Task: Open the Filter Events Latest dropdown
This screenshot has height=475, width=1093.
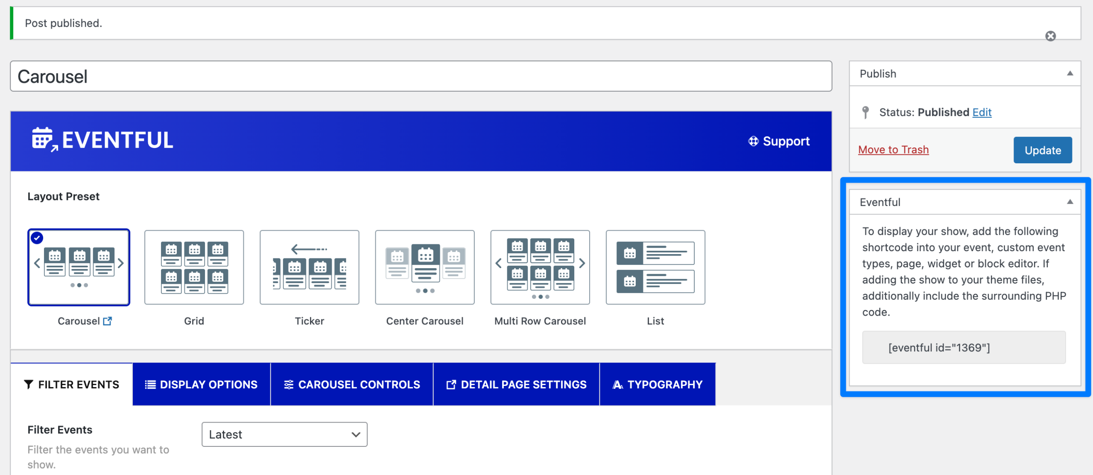Action: [x=284, y=434]
